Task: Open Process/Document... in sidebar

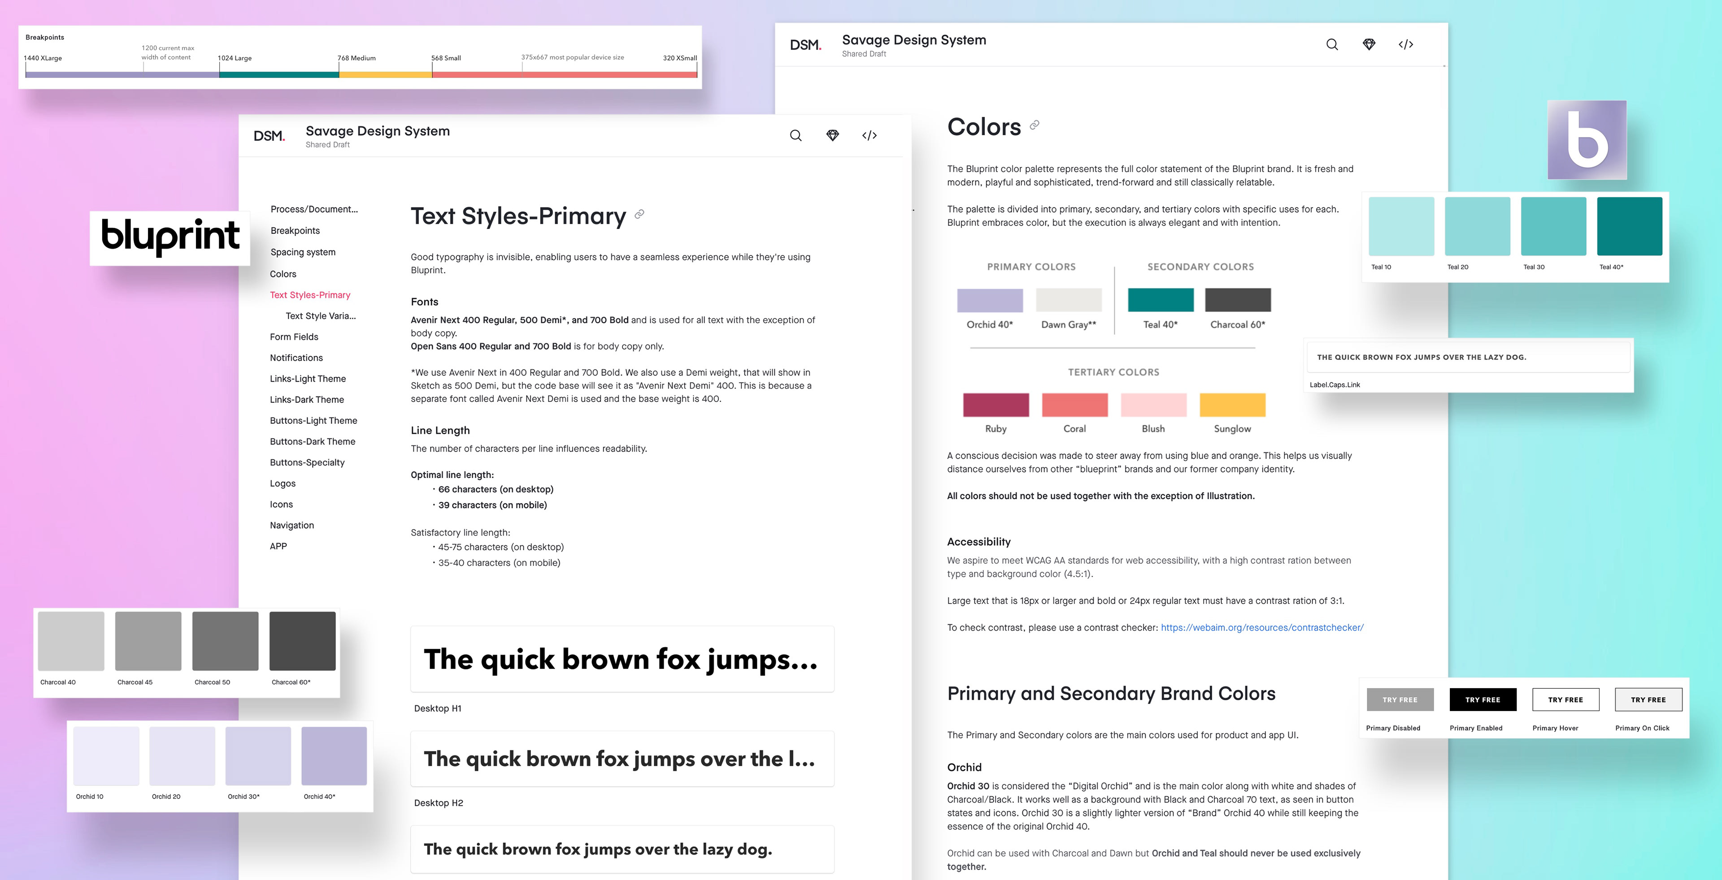Action: 314,209
